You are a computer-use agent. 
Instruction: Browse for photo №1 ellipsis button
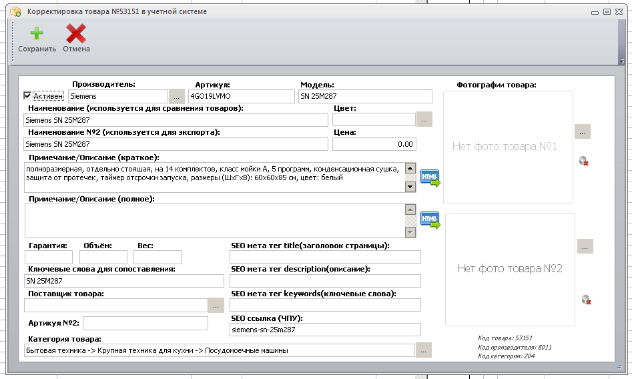point(583,131)
